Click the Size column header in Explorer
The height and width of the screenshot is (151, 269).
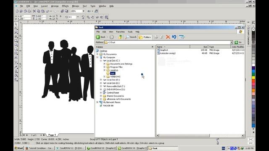coord(199,47)
